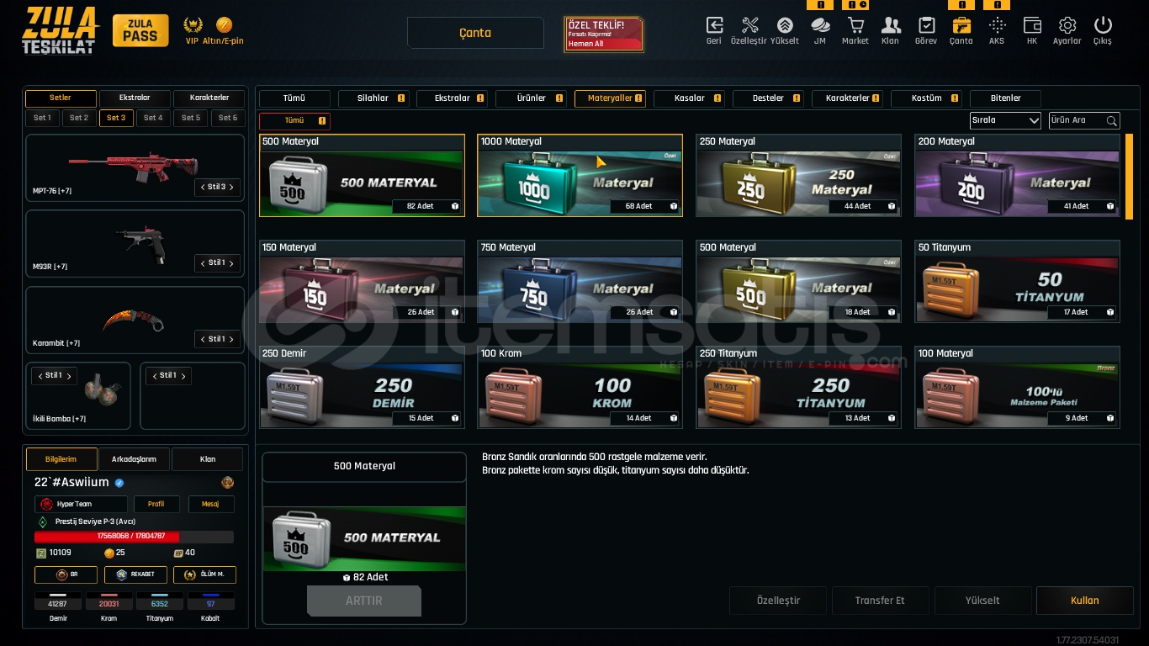Open the HK wallet icon
The width and height of the screenshot is (1149, 646).
coord(1032,25)
